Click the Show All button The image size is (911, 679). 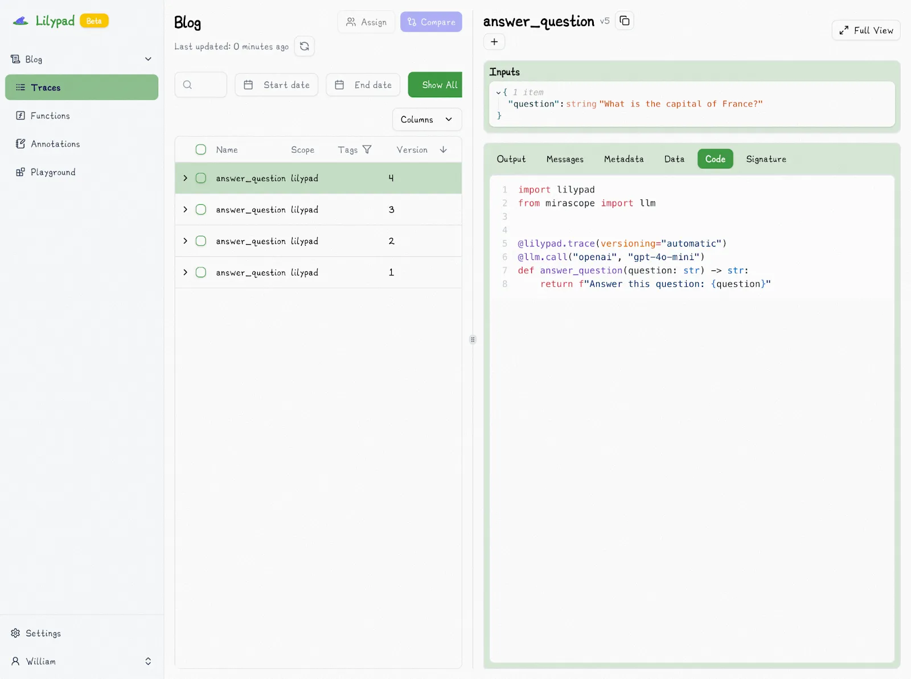point(436,85)
